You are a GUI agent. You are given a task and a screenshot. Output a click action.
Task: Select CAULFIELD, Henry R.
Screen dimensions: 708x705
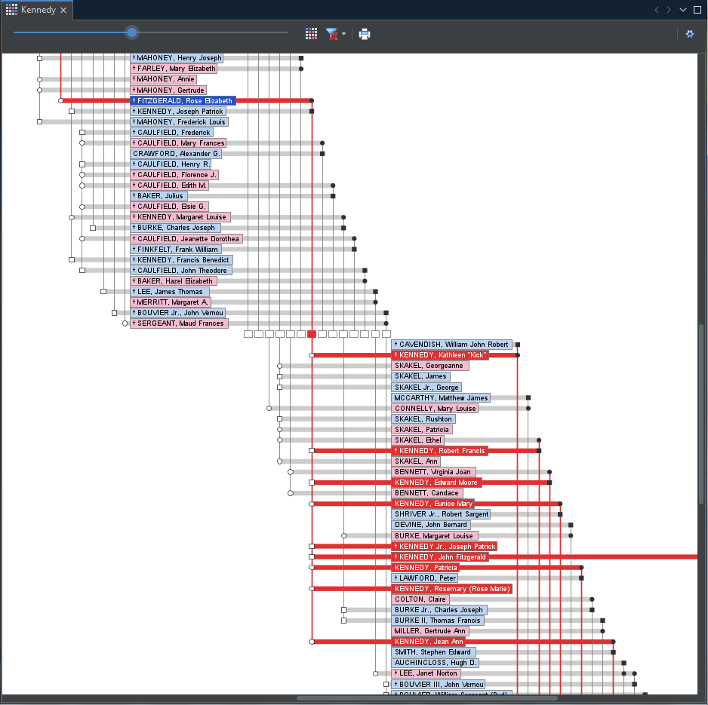coord(171,164)
